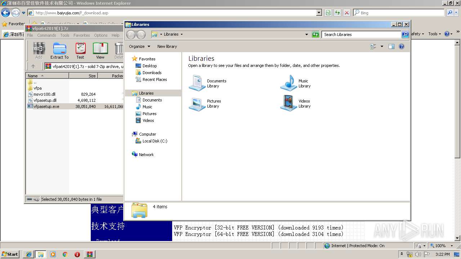Sort by the Size column header
Screen dimensions: 461x259
[84, 76]
